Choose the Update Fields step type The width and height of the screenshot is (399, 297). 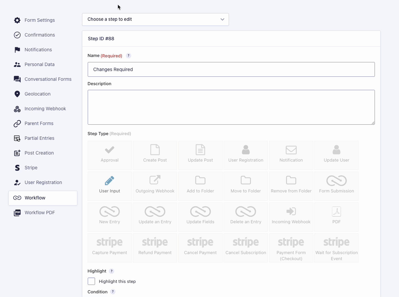200,217
